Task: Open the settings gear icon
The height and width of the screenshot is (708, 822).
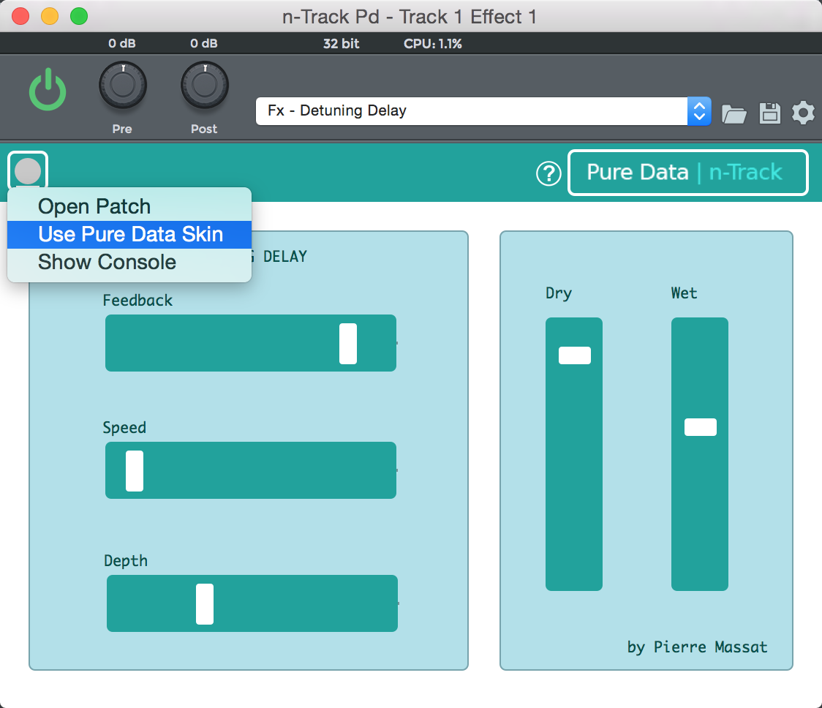Action: [x=803, y=113]
